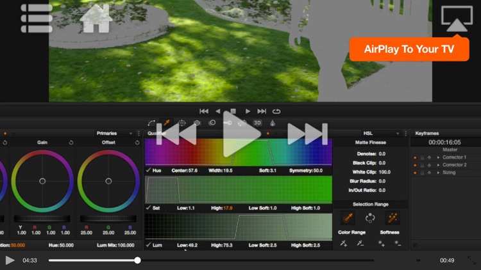
Task: Tap the AirPlay screen icon
Action: click(x=457, y=19)
